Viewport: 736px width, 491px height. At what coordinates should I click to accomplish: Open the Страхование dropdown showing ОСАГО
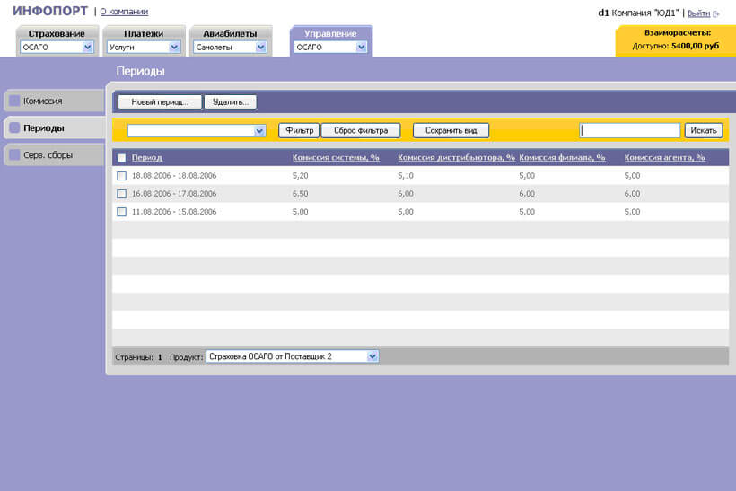88,48
